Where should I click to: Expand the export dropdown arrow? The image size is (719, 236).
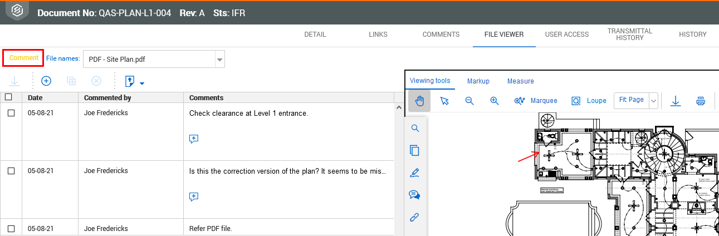(x=142, y=83)
